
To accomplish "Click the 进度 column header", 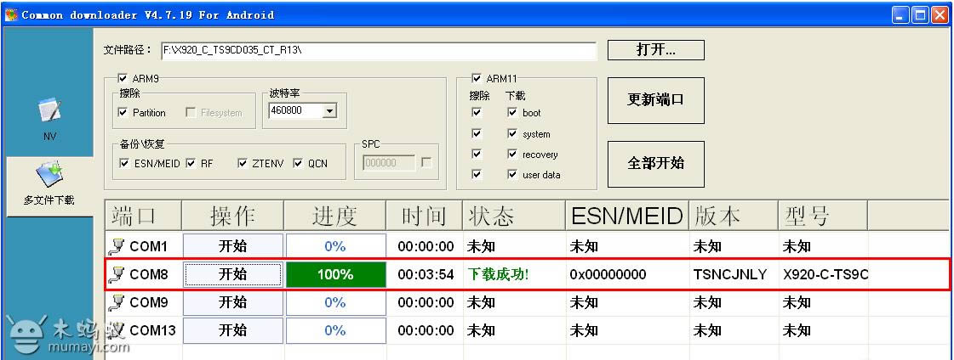I will tap(335, 217).
